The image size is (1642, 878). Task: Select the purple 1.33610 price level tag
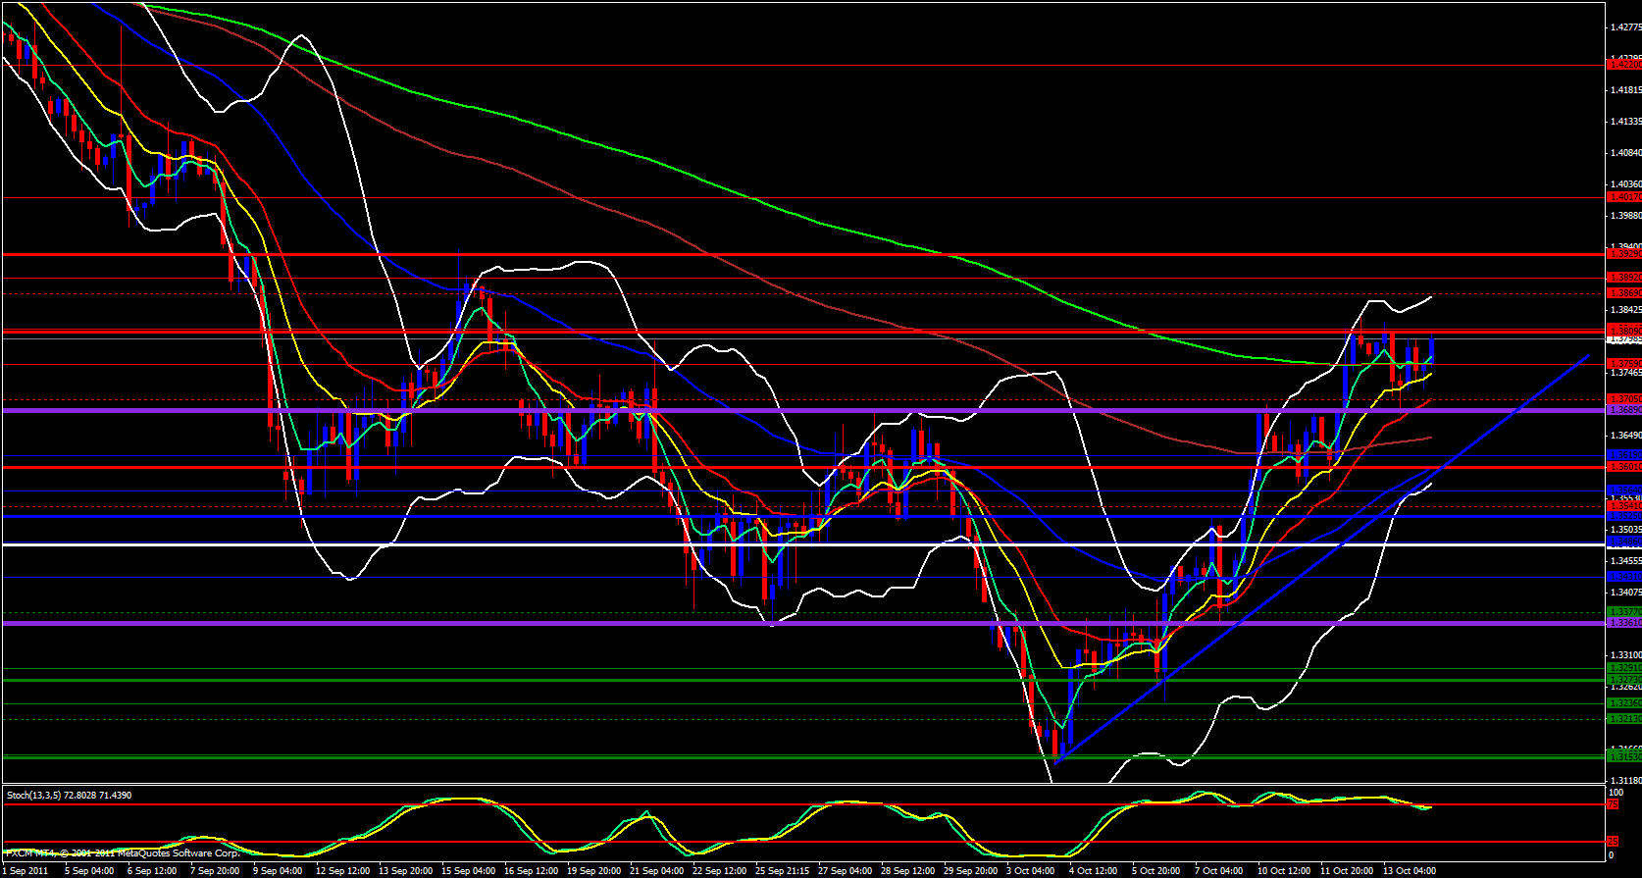coord(1623,623)
